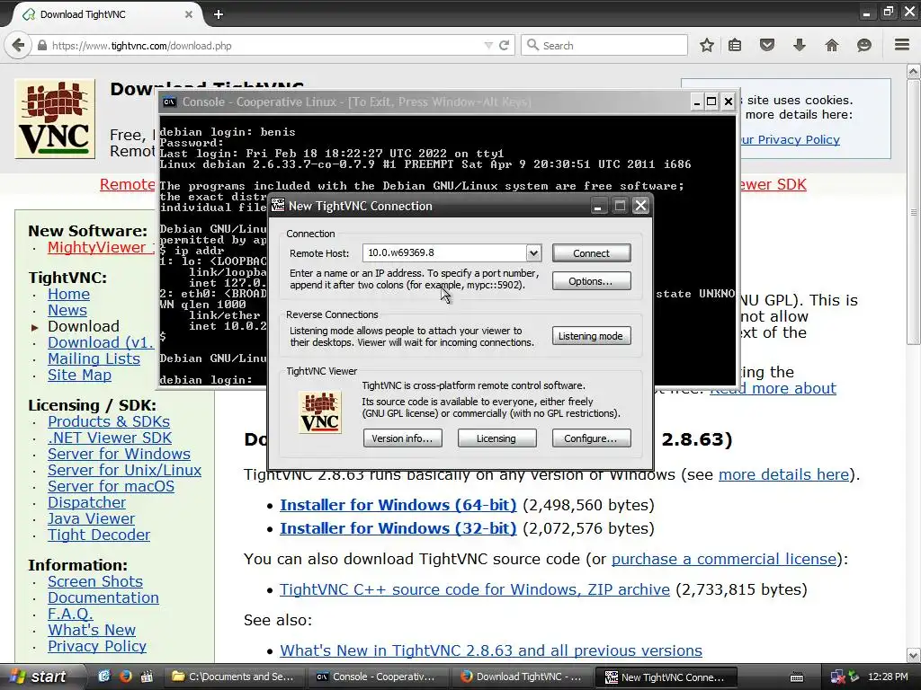
Task: Download Installer for Windows (32-bit)
Action: pos(398,528)
